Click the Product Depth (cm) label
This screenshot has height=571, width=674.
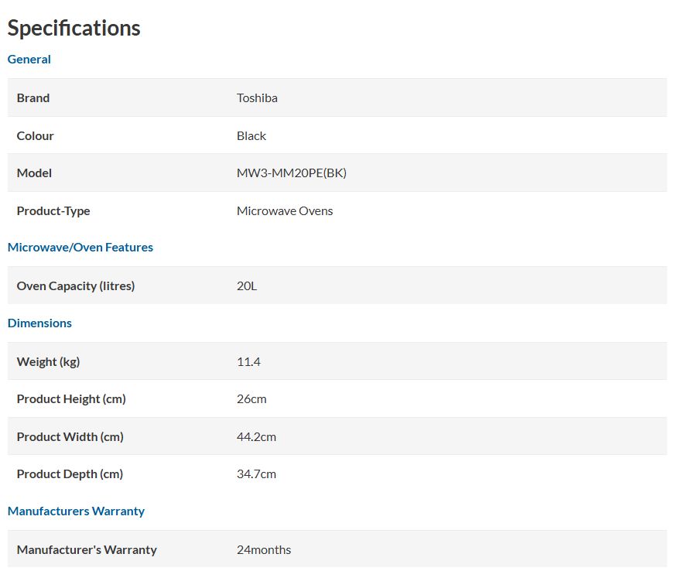pos(70,474)
